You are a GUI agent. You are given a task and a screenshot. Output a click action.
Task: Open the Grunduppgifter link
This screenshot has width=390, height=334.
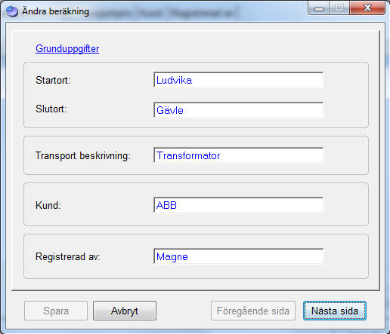coord(67,49)
